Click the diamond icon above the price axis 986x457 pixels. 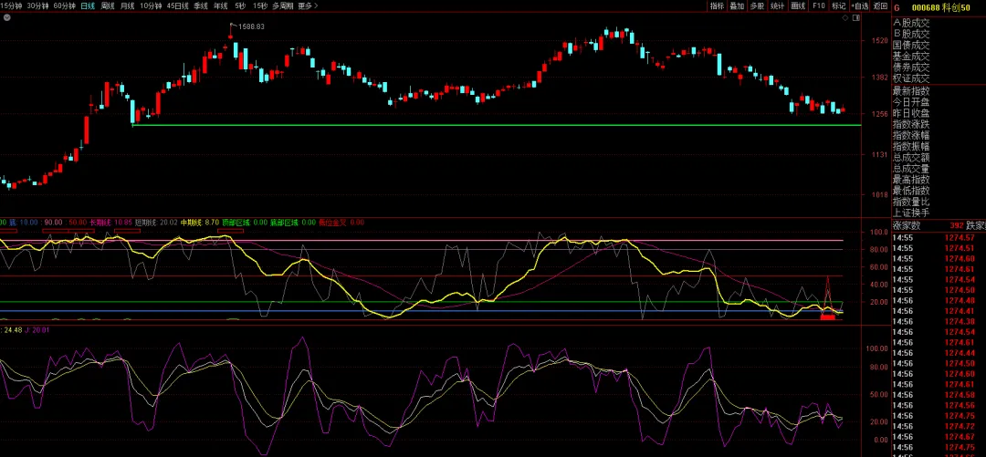tap(846, 18)
